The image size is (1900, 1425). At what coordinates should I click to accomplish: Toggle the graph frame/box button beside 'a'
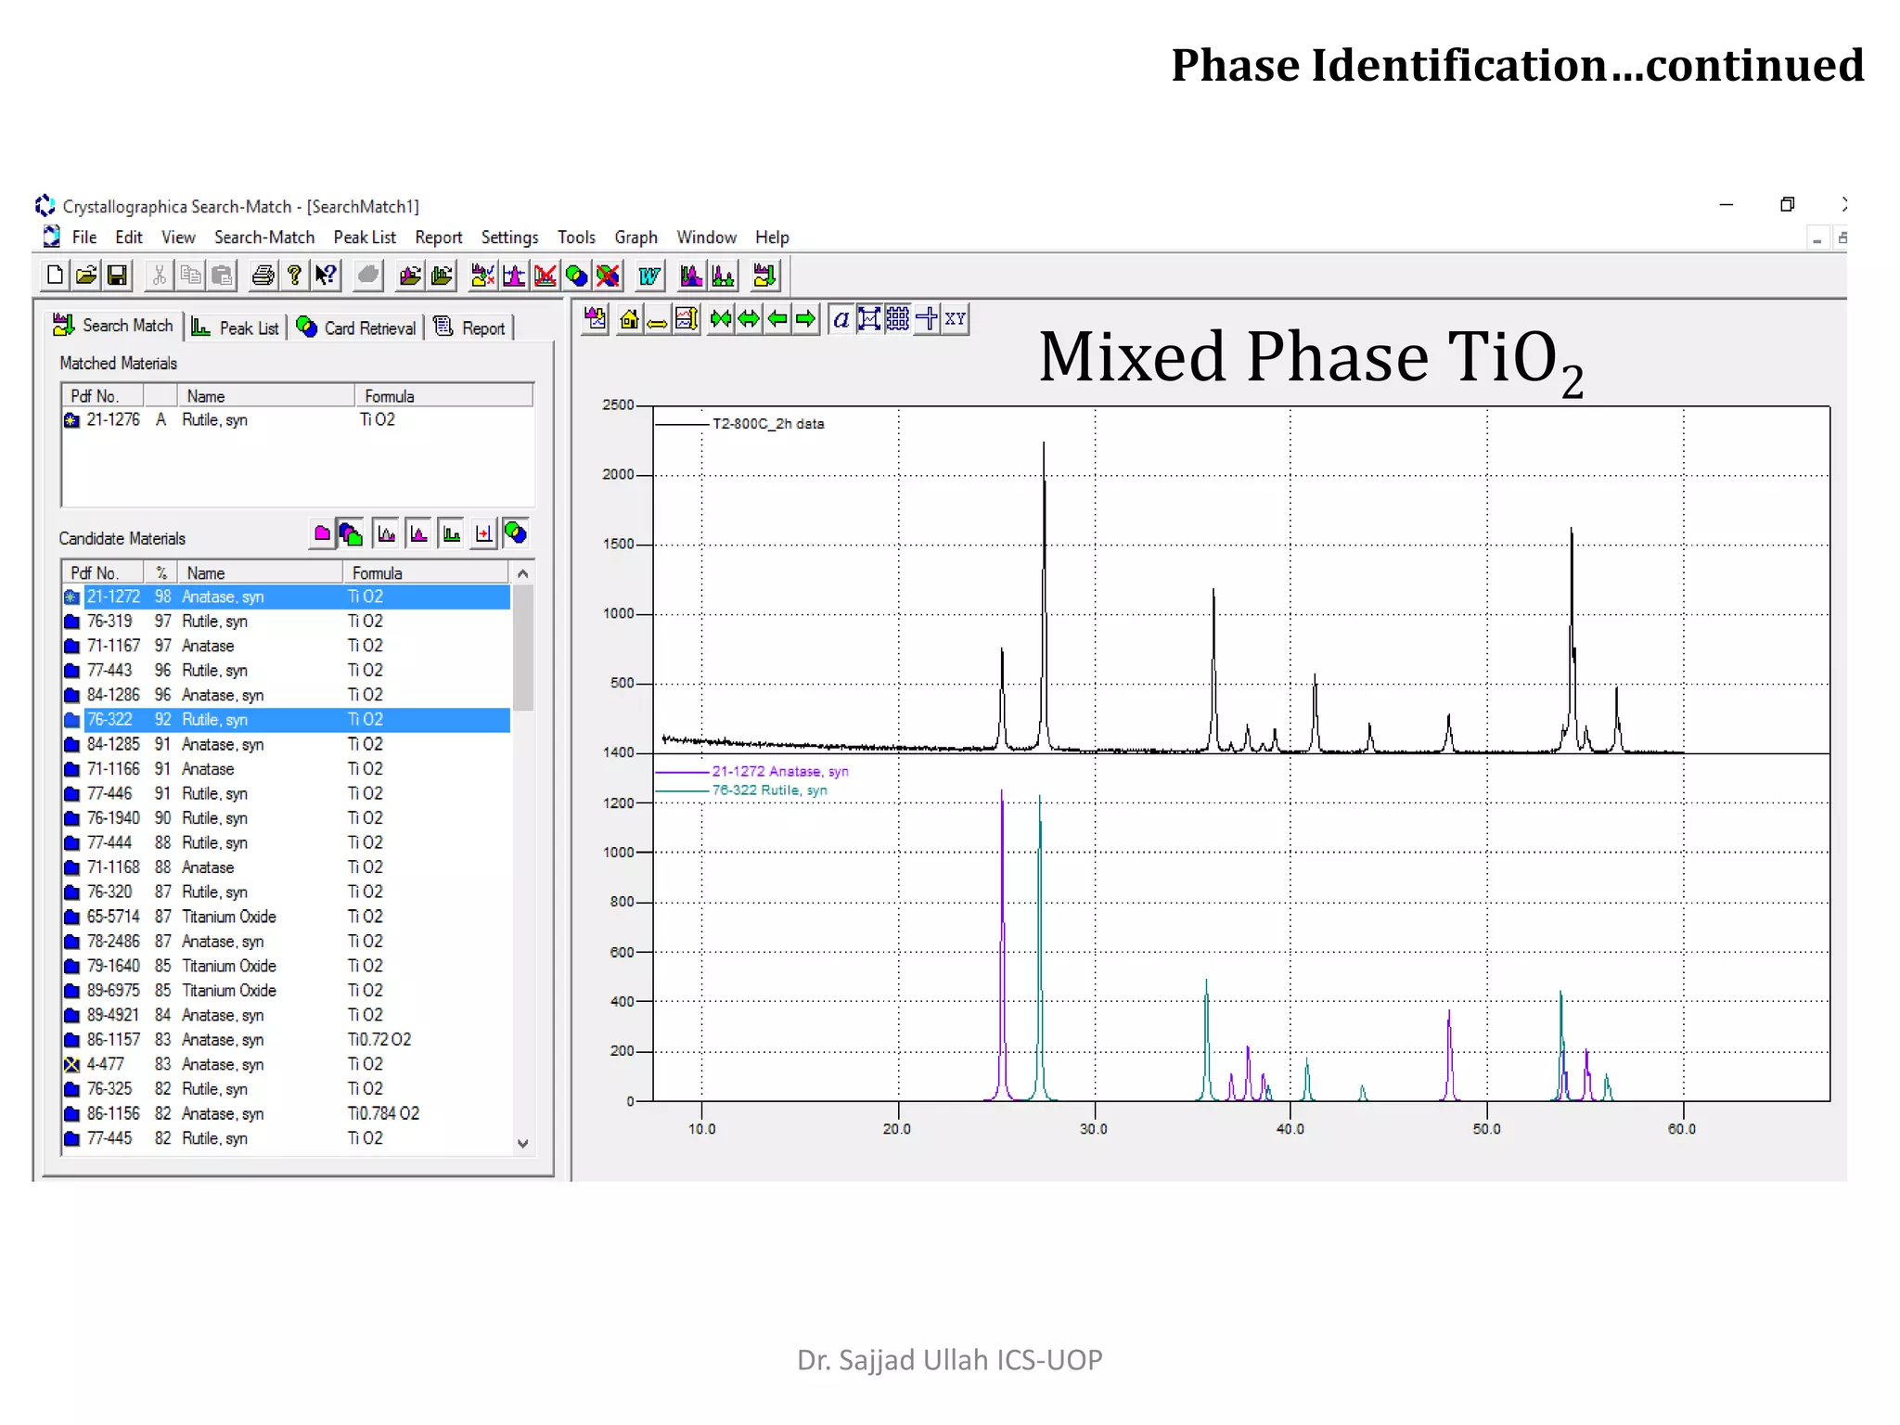point(869,319)
